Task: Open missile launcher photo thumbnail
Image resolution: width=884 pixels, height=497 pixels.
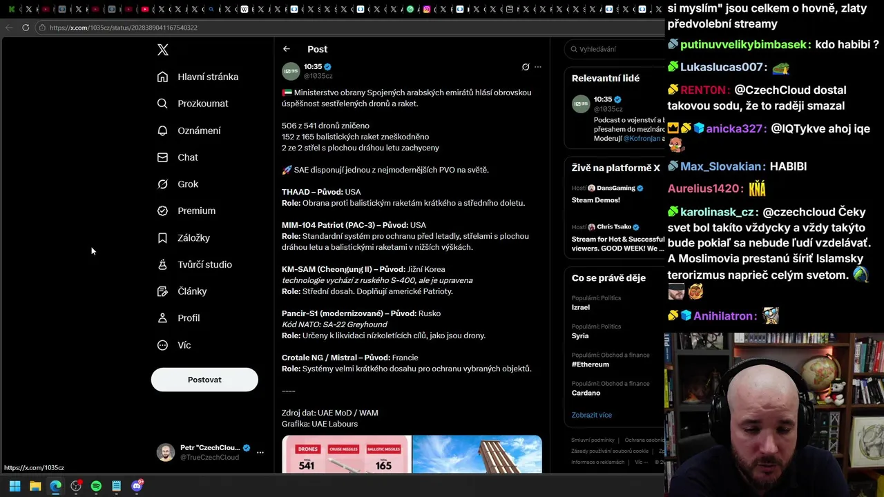Action: click(477, 454)
